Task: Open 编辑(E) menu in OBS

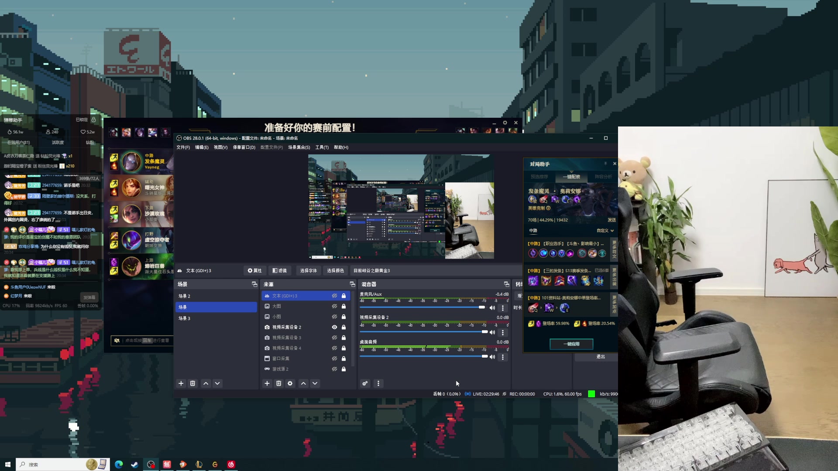Action: point(202,147)
